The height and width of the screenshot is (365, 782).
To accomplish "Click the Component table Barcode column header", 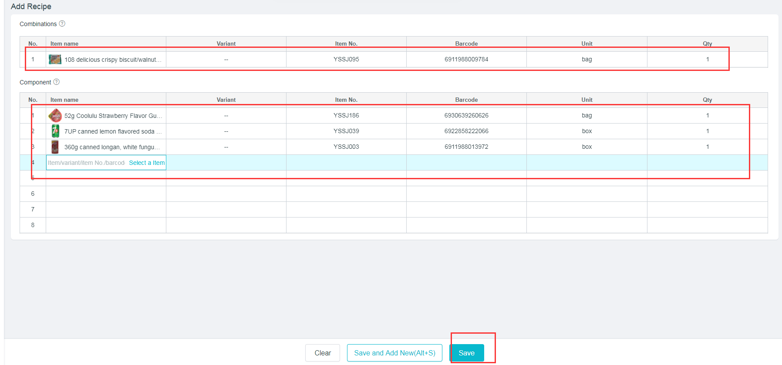I will (x=466, y=100).
